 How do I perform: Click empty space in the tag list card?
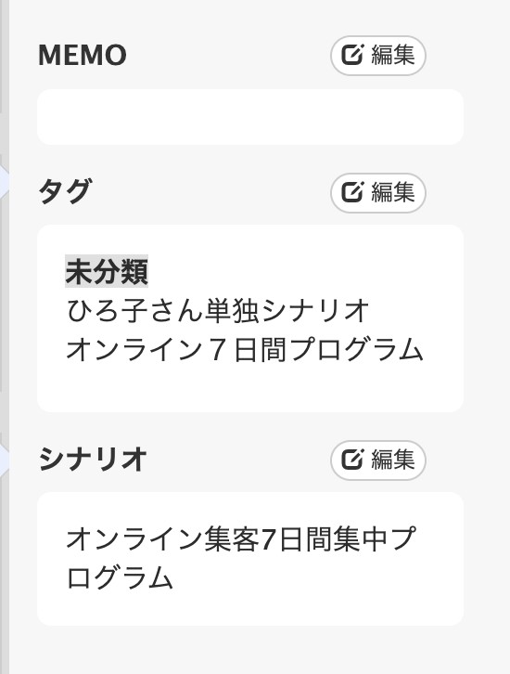coord(250,389)
